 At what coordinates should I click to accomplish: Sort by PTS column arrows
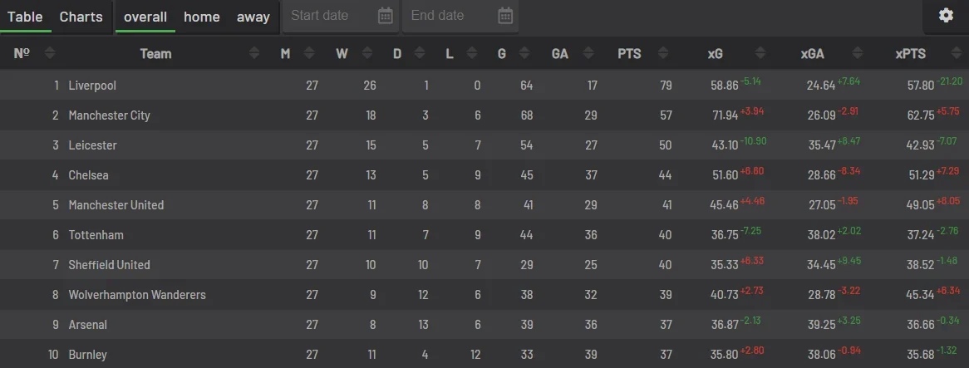coord(664,54)
